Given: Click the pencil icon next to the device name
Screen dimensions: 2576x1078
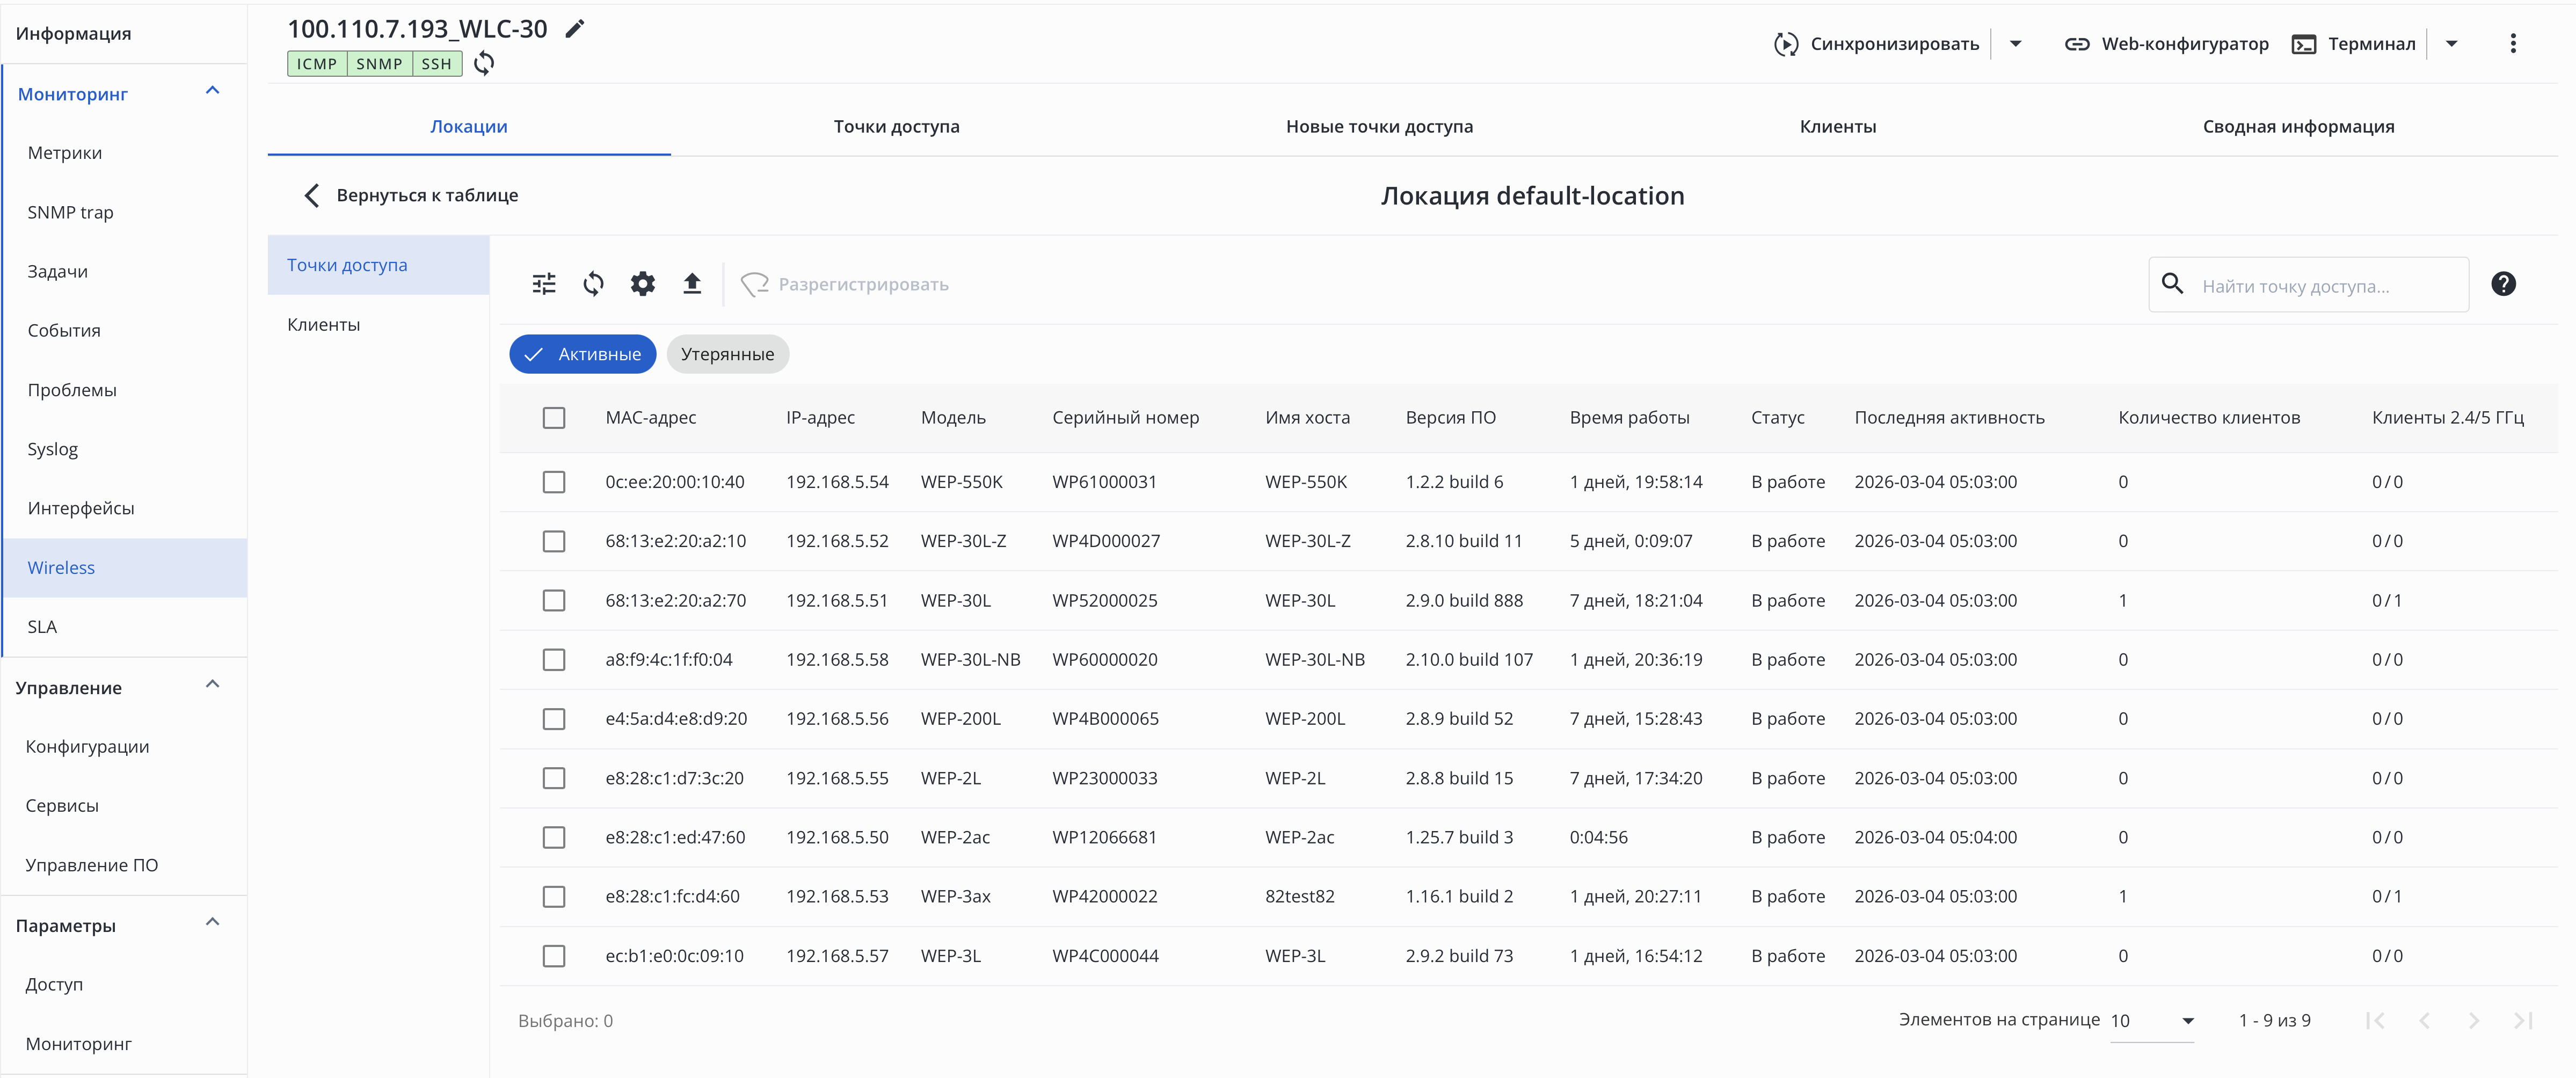Looking at the screenshot, I should tap(574, 29).
